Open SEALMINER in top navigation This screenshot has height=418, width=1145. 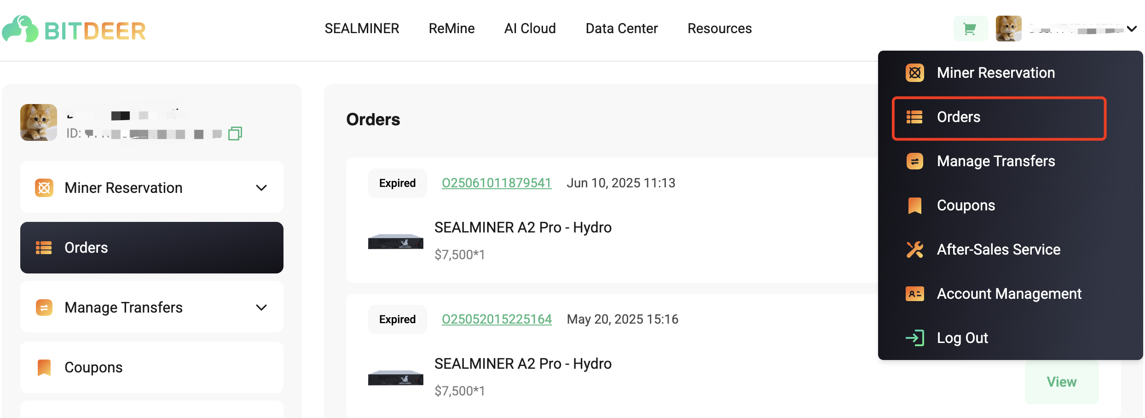pos(362,29)
